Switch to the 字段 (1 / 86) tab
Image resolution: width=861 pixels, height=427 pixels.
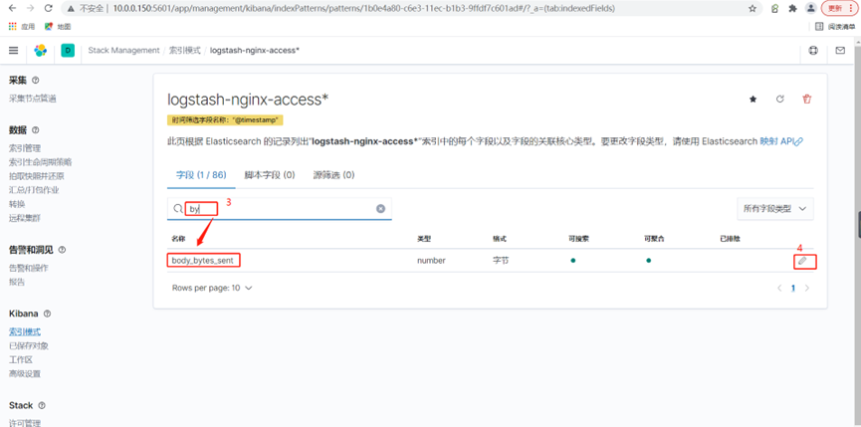(201, 175)
